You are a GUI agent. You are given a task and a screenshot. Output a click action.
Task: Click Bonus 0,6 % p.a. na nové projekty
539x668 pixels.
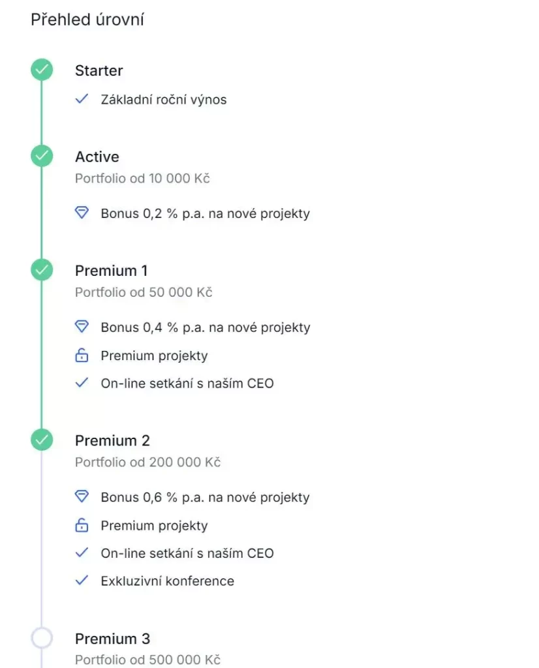tap(205, 497)
